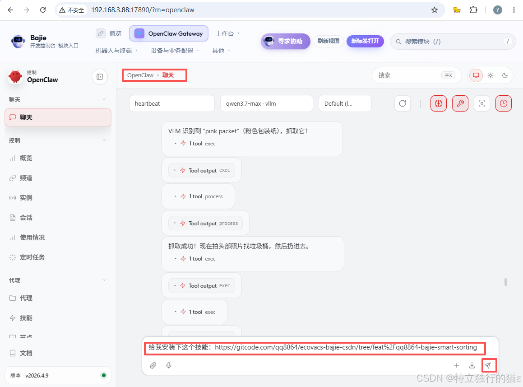Open 技能 in the sidebar
This screenshot has height=387, width=523.
[58, 318]
